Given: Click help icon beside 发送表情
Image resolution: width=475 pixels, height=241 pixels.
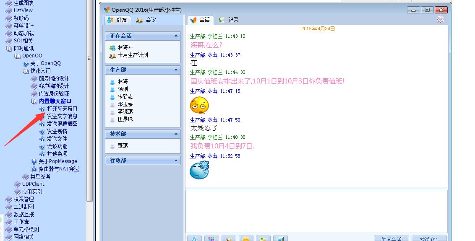Looking at the screenshot, I should point(43,132).
